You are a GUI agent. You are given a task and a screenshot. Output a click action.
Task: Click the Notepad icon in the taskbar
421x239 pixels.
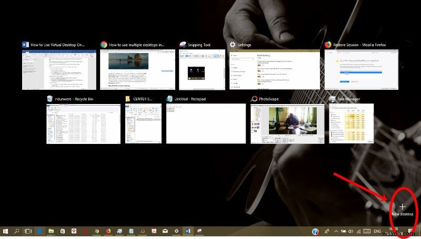point(131,231)
